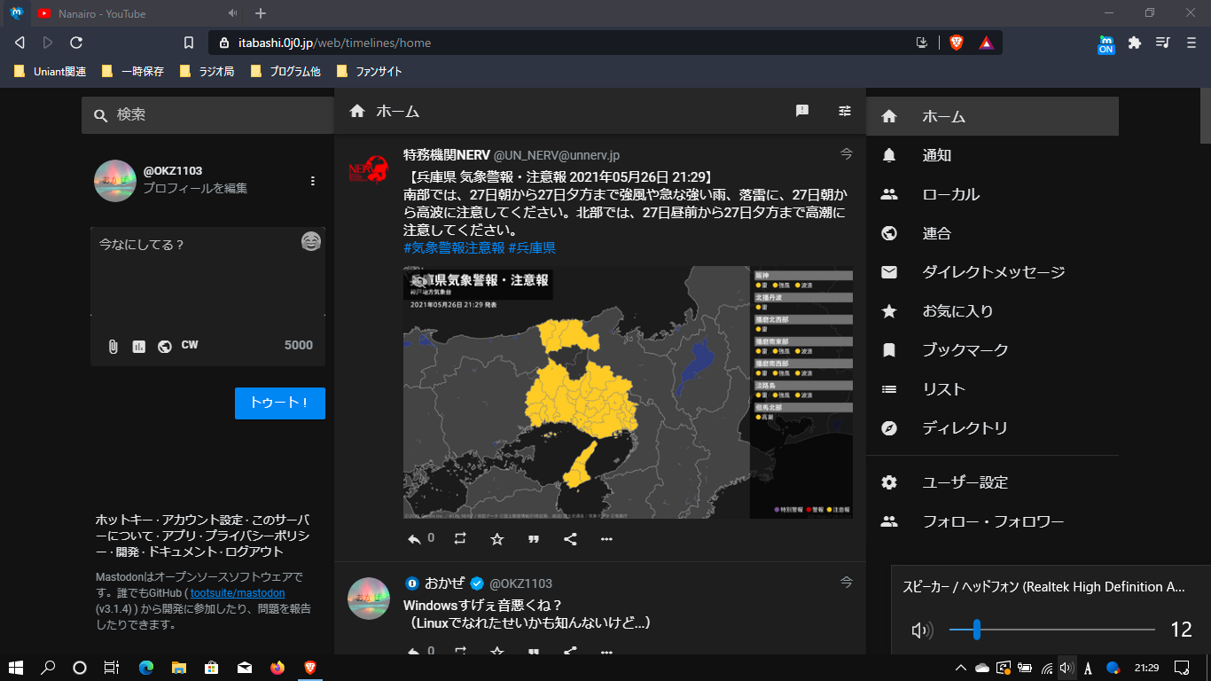The image size is (1211, 681).
Task: Open the emoji picker in the compose box
Action: [x=310, y=241]
